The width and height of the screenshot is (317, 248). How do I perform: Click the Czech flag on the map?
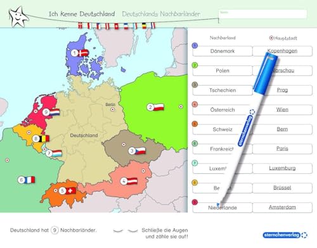(x=140, y=151)
